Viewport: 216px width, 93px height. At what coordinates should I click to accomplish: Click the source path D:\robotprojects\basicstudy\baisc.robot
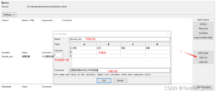[x=47, y=6]
